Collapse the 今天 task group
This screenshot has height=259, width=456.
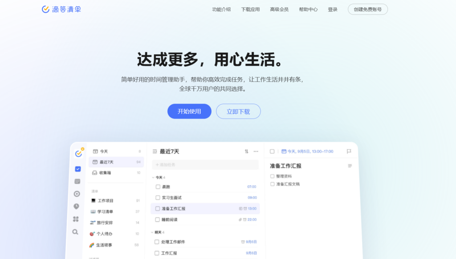(x=153, y=177)
